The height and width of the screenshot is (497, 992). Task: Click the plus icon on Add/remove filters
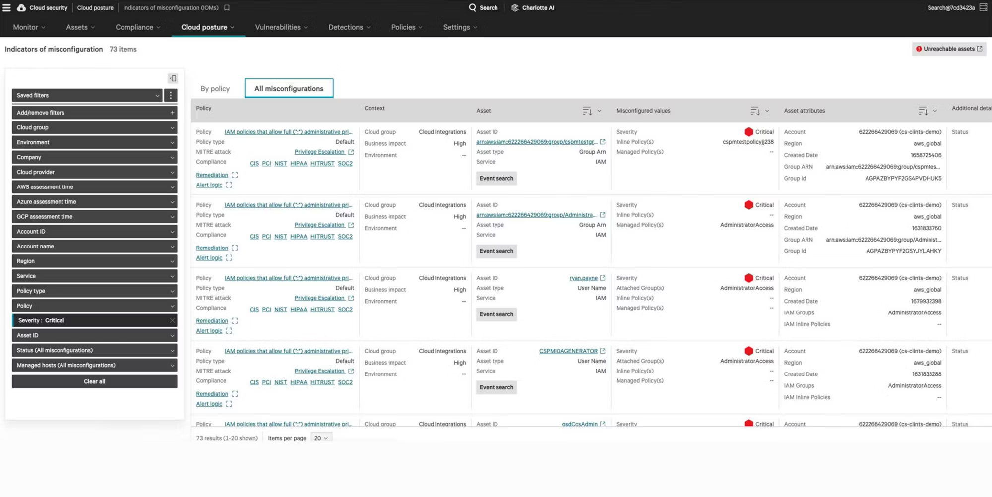click(x=172, y=113)
